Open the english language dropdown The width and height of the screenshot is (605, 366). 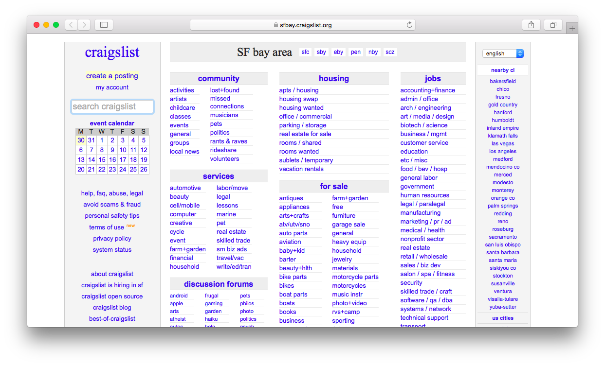tap(503, 53)
